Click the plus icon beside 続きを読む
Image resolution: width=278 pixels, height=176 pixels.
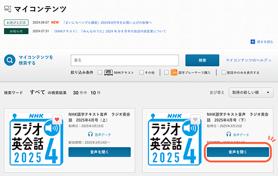coord(253,42)
